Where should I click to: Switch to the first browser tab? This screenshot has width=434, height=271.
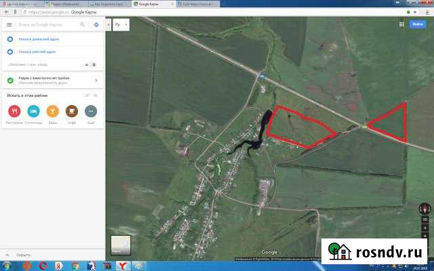21,4
